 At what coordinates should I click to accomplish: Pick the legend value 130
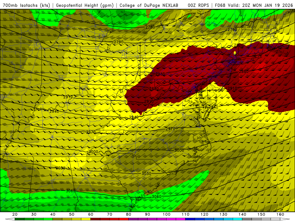pyautogui.click(x=223, y=214)
